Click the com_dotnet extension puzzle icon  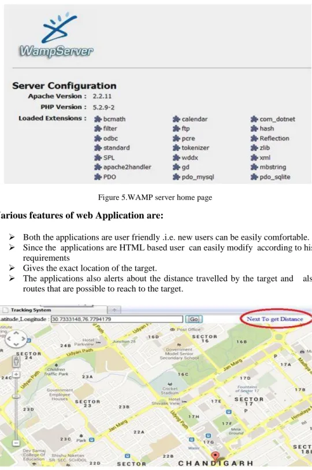click(x=254, y=119)
